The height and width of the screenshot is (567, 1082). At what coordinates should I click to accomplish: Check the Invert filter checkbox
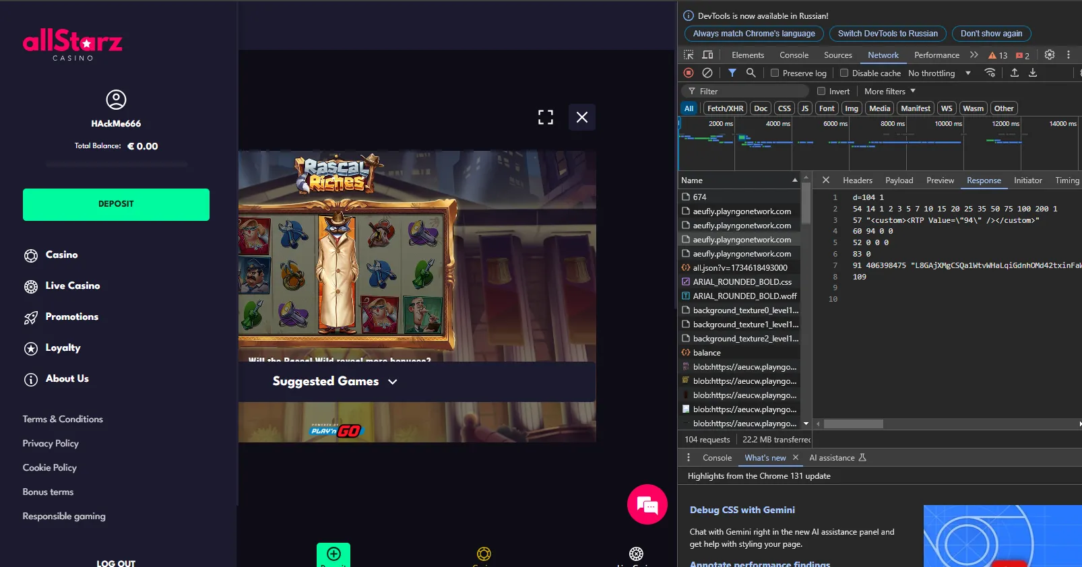coord(821,92)
